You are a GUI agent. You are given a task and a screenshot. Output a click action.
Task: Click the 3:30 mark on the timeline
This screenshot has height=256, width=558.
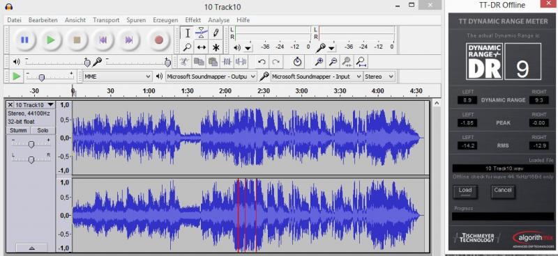340,91
